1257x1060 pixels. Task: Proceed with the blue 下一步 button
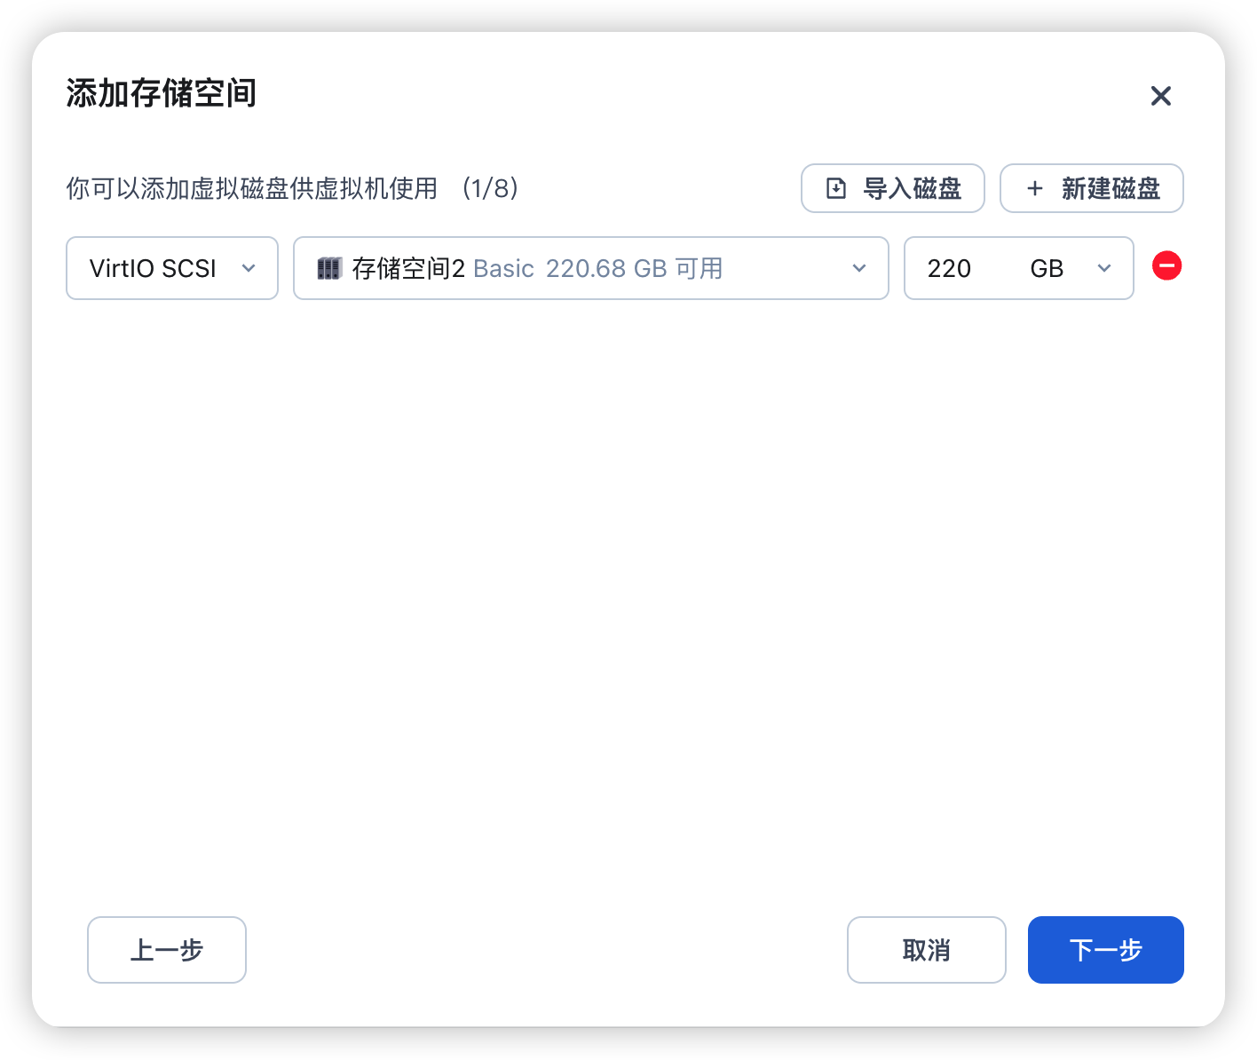coord(1105,950)
